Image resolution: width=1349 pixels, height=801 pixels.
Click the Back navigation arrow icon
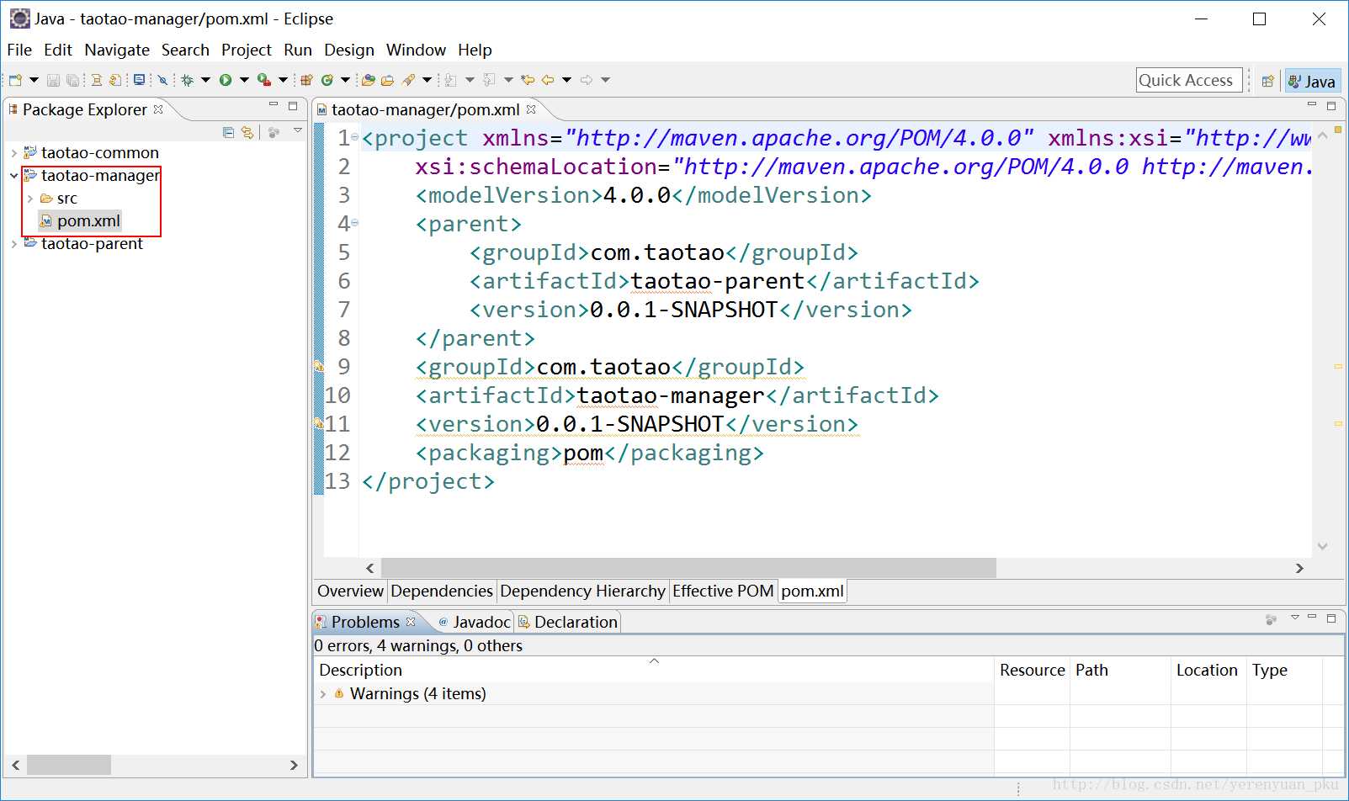pyautogui.click(x=548, y=80)
